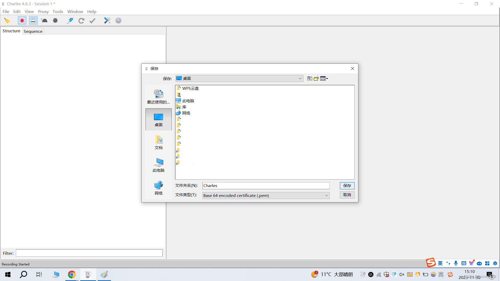Click the 保存 button
The height and width of the screenshot is (281, 500).
click(x=347, y=186)
